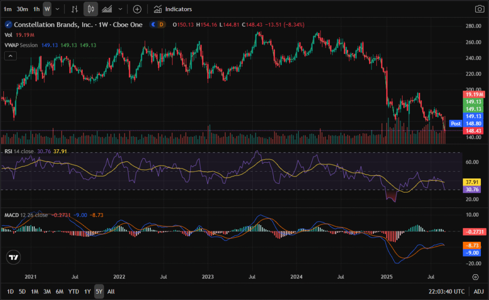
Task: Click the delayed data 'D' indicator
Action: point(161,25)
